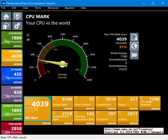Click the small speedometer gauge view icon

tap(28, 35)
